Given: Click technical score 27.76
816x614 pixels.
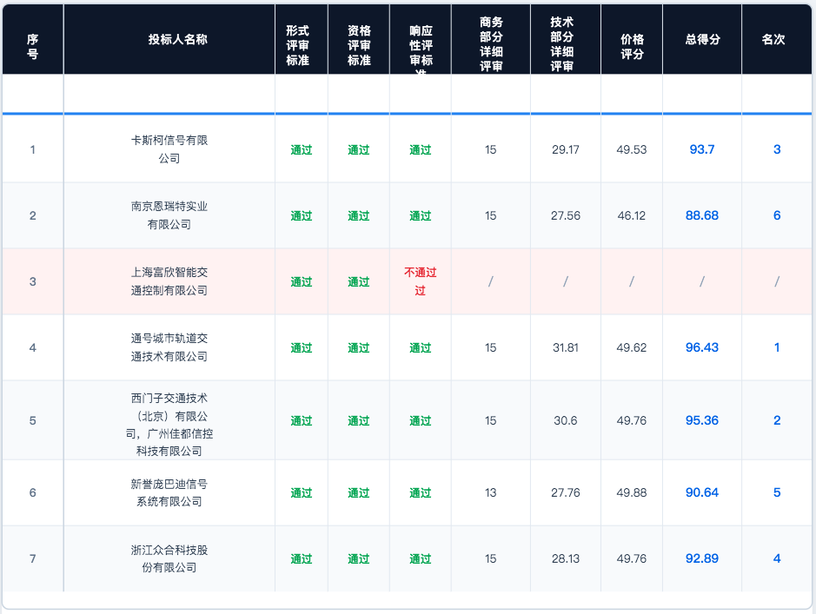Looking at the screenshot, I should click(x=565, y=493).
